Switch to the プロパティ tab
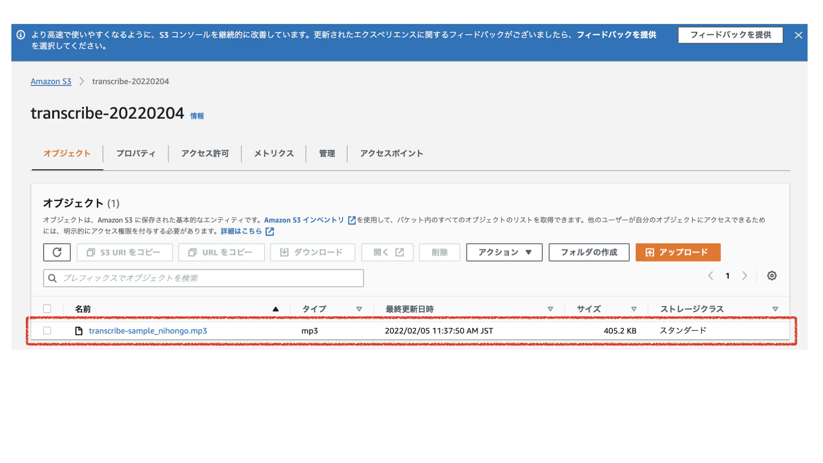This screenshot has width=823, height=463. point(135,153)
